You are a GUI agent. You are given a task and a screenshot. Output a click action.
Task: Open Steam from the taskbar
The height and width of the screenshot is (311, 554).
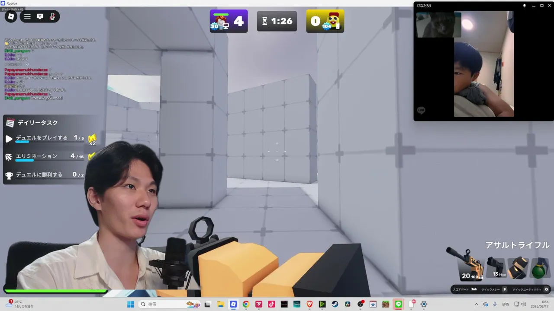click(335, 304)
